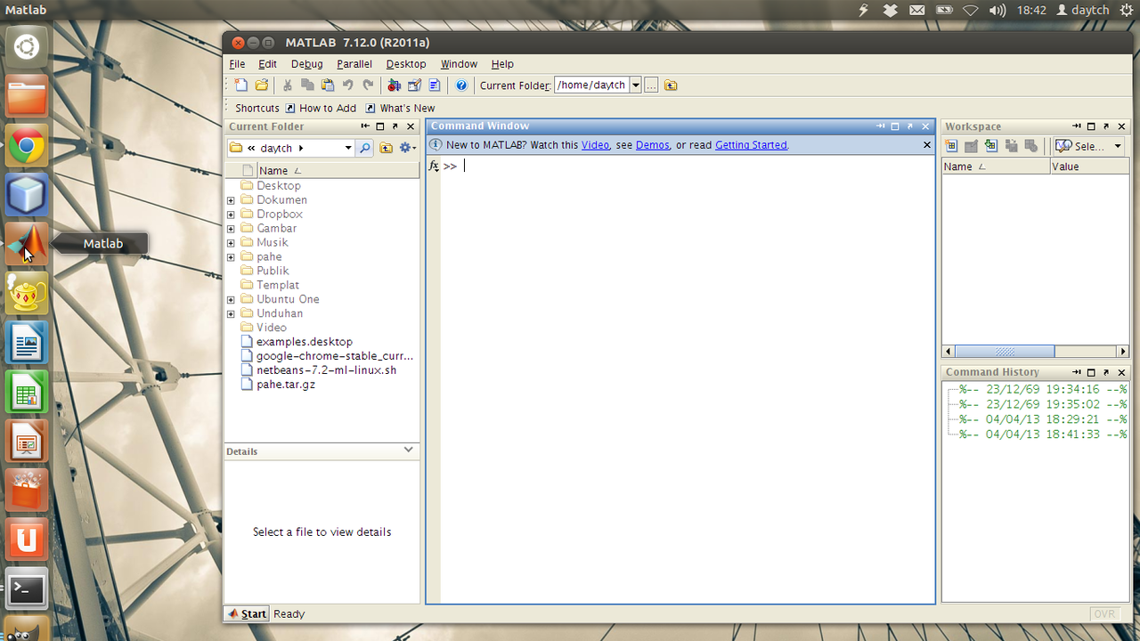The width and height of the screenshot is (1140, 641).
Task: Sort Current Folder by Name column
Action: [338, 170]
